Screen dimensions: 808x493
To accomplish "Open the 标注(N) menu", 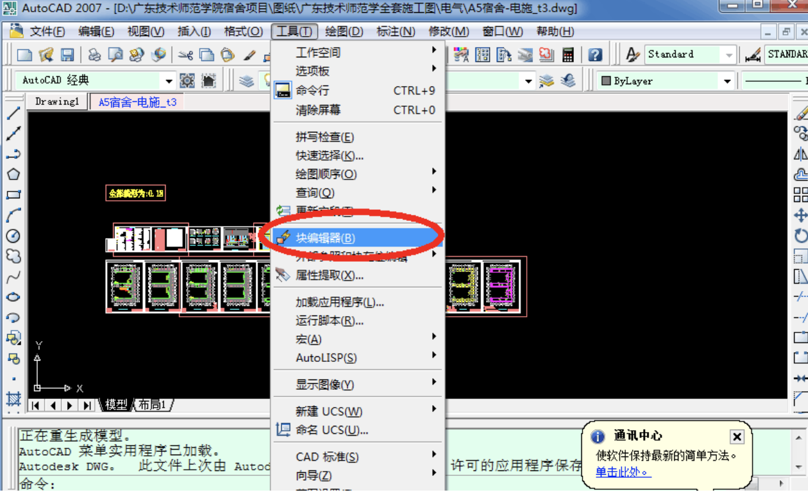I will pyautogui.click(x=396, y=31).
